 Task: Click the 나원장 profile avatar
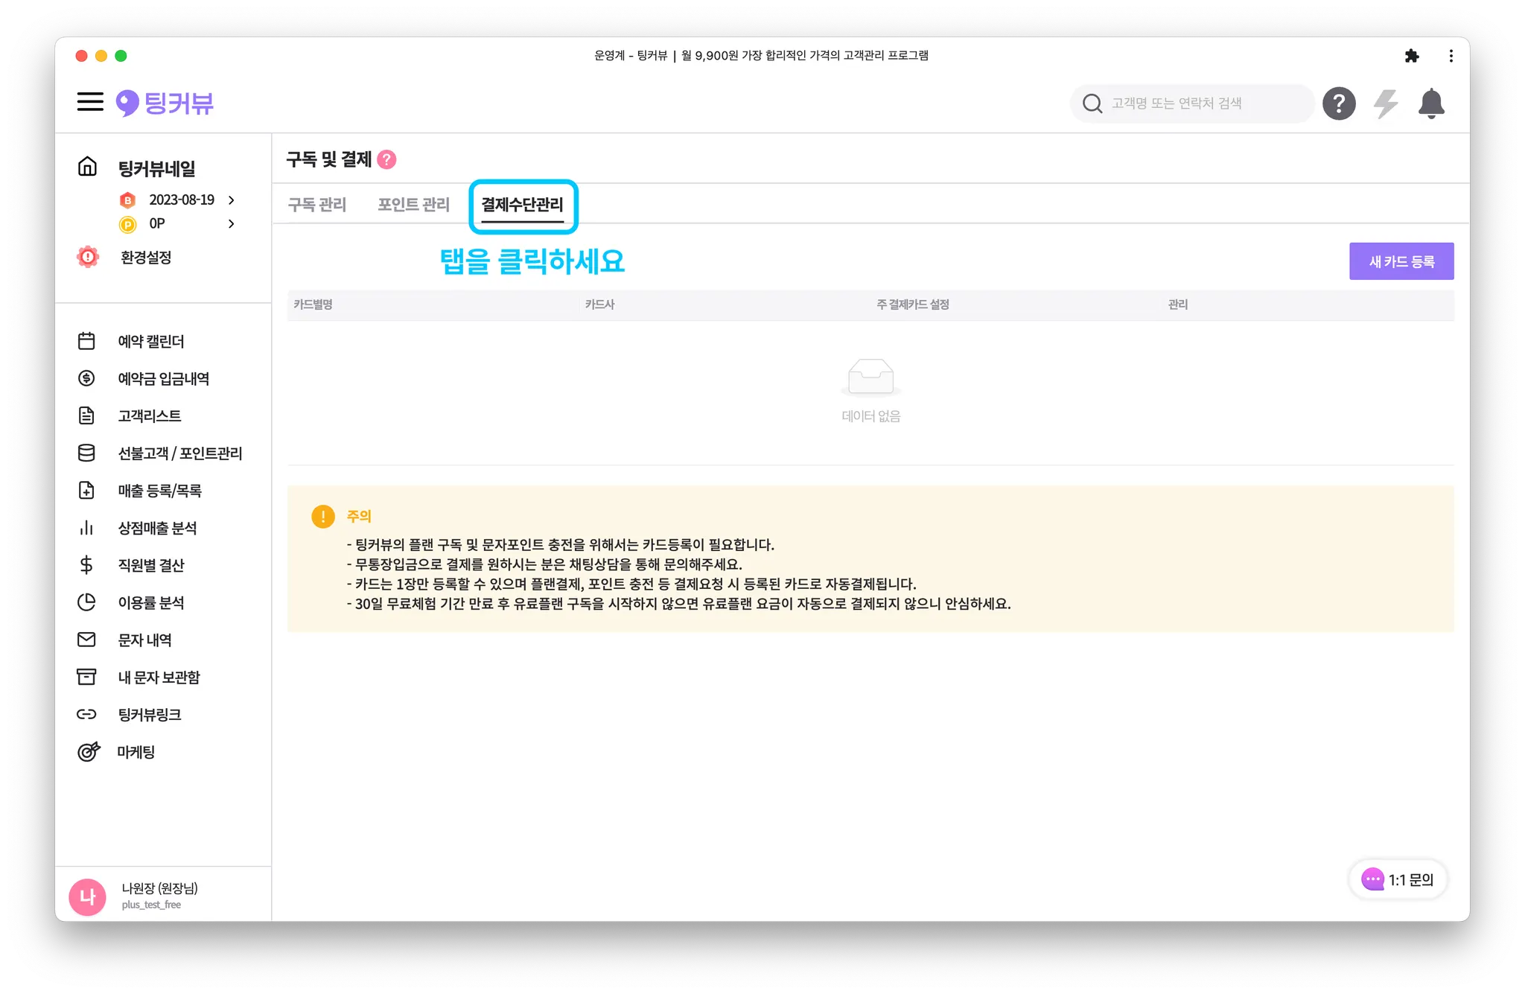tap(88, 896)
